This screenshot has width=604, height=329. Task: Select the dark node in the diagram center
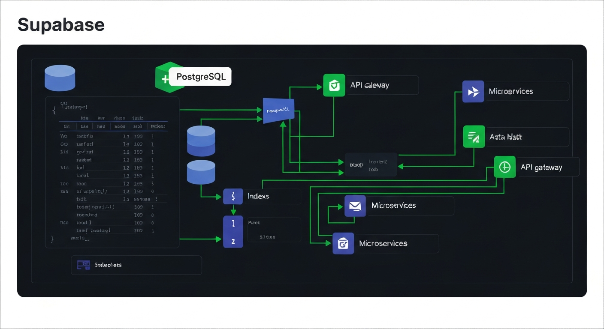click(371, 164)
